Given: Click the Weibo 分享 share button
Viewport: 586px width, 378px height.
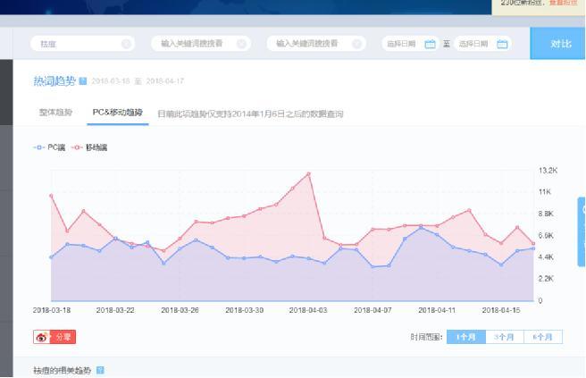Looking at the screenshot, I should (x=55, y=337).
